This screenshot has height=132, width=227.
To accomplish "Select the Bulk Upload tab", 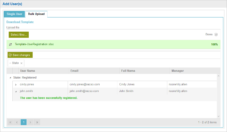I will 36,14.
